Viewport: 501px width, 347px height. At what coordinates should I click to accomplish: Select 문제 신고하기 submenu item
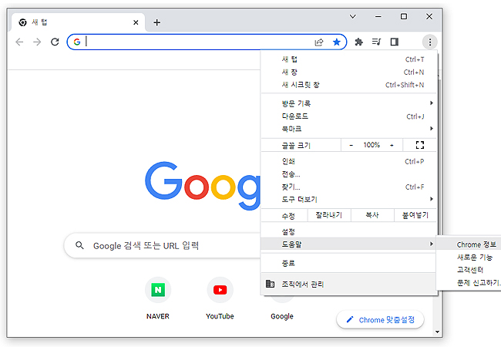pyautogui.click(x=469, y=283)
